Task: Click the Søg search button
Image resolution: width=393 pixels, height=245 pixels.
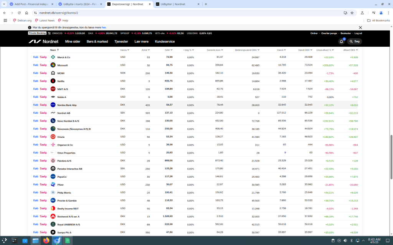Action: click(x=355, y=41)
